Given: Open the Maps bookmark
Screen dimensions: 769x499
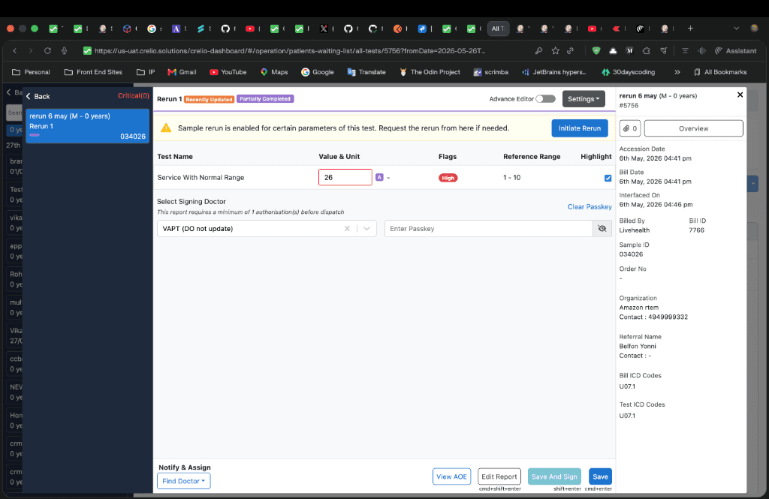Looking at the screenshot, I should pos(274,72).
